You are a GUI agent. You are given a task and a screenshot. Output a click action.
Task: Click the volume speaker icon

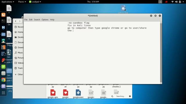176,2
